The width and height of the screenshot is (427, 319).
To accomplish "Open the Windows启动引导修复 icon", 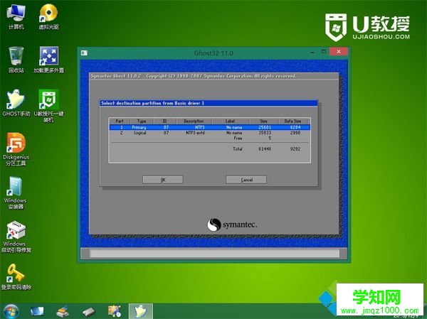I will (16, 237).
